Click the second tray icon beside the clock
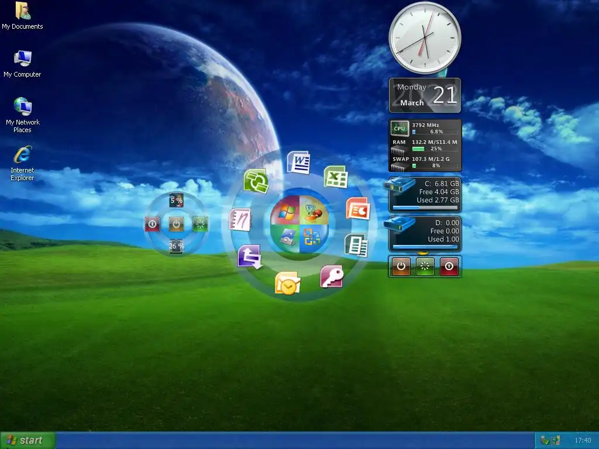599x449 pixels. coord(556,441)
